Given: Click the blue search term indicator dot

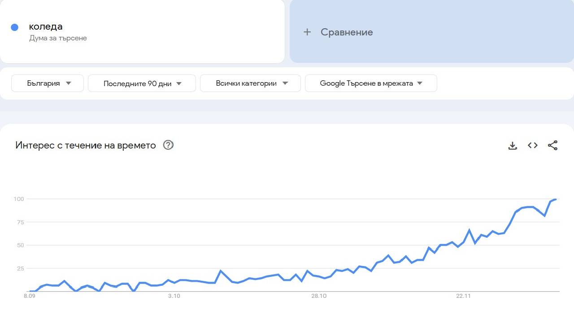Looking at the screenshot, I should click(14, 27).
